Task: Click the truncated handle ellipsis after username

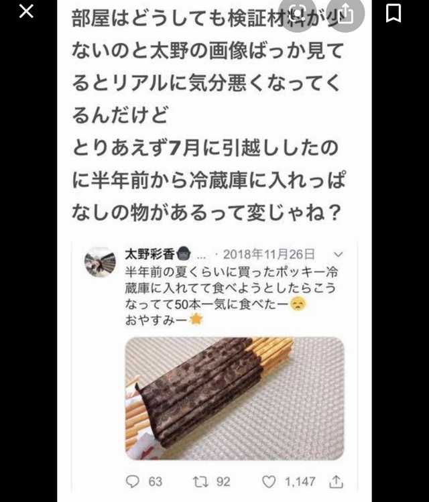Action: coord(201,257)
